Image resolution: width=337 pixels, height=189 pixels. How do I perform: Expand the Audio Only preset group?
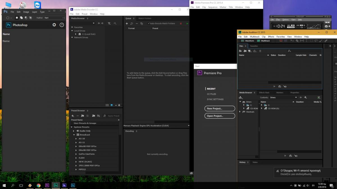click(74, 131)
